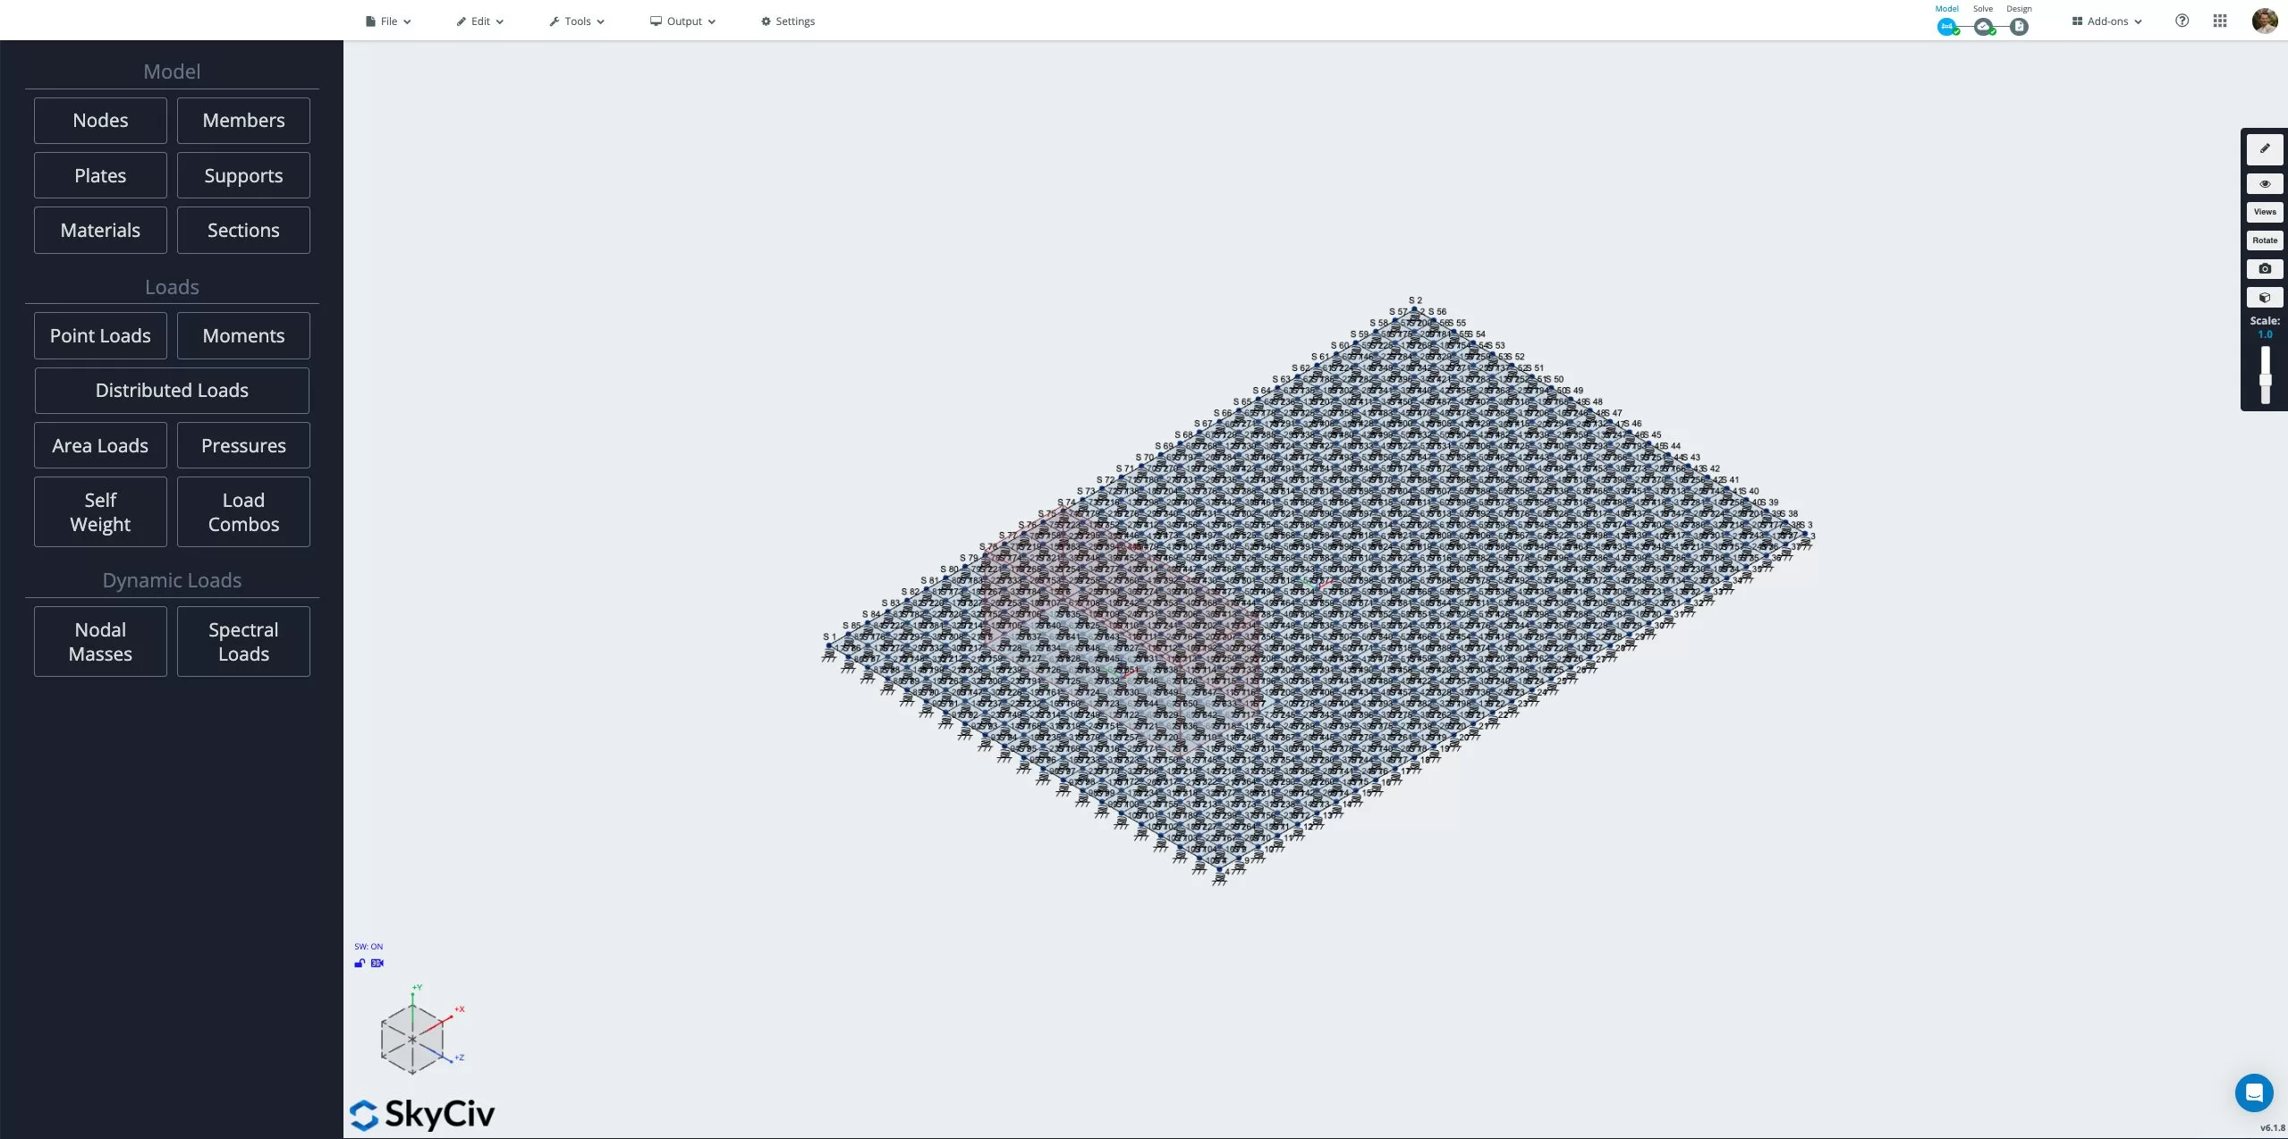Click the Nodes panel button
This screenshot has height=1139, width=2288.
[x=99, y=120]
